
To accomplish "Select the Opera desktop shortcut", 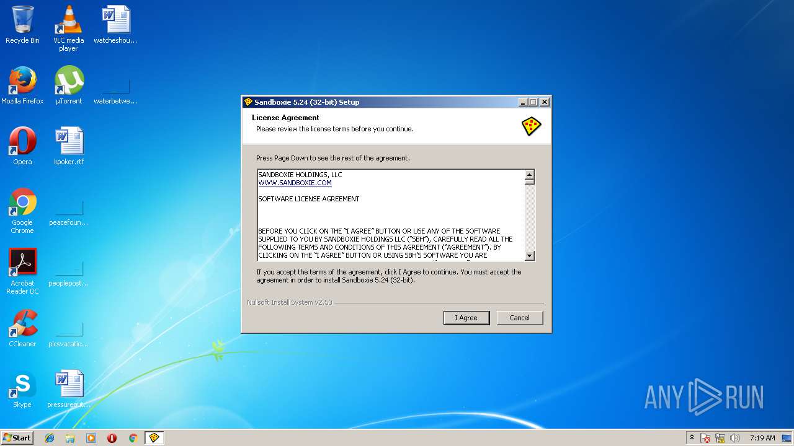I will (22, 146).
